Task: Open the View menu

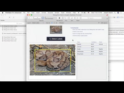Action: (x=33, y=13)
